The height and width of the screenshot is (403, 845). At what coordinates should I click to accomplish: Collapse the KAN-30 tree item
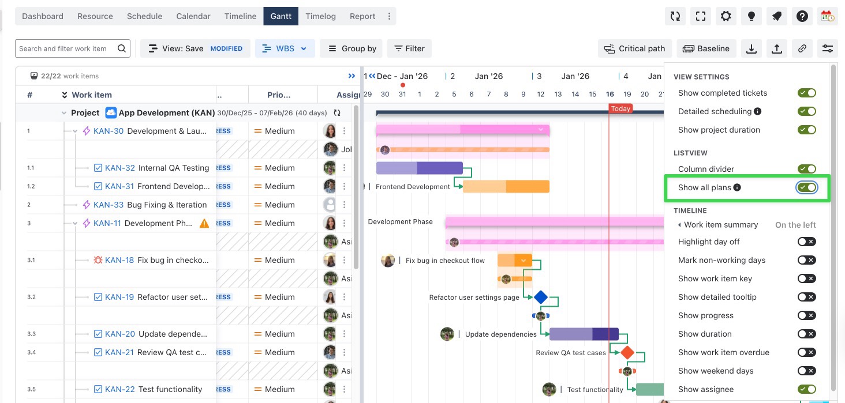coord(75,131)
